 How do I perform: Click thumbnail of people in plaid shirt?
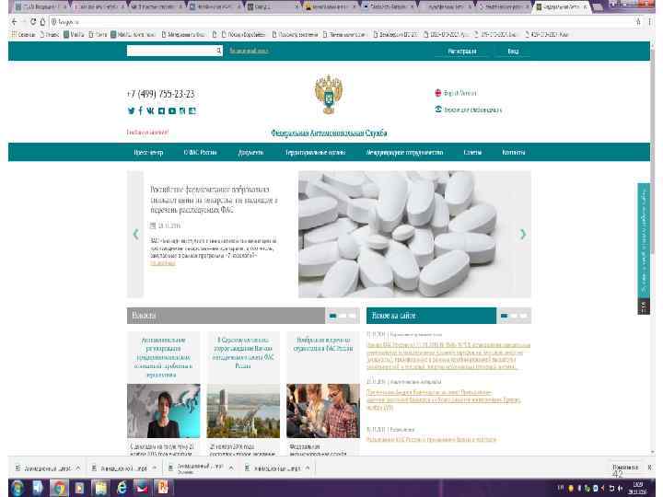point(323,410)
